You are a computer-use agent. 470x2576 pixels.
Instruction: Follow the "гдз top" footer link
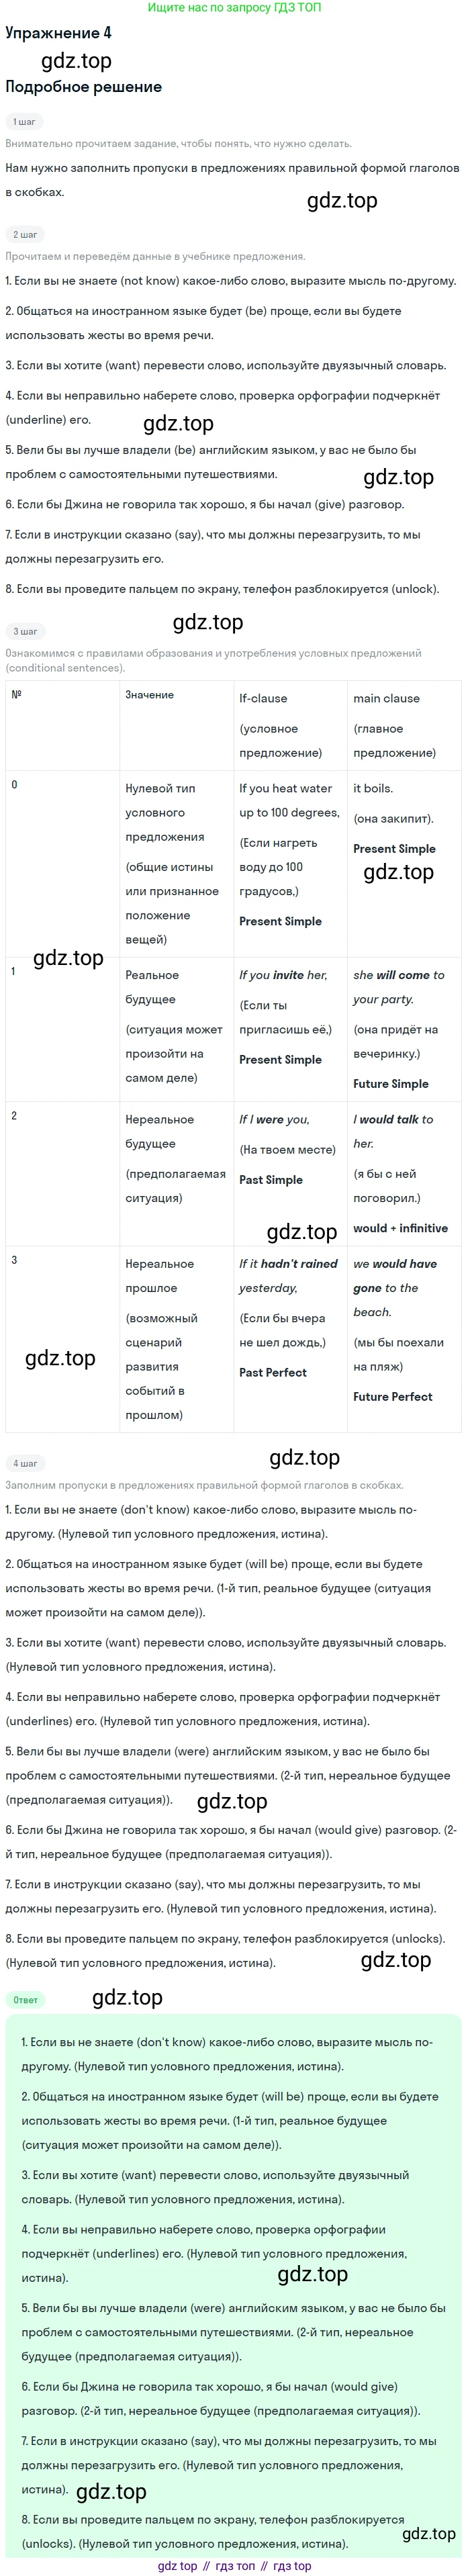(292, 2566)
